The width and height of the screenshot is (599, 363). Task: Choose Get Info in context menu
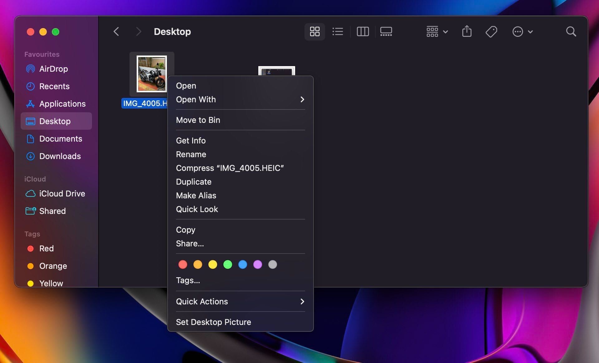(x=240, y=140)
